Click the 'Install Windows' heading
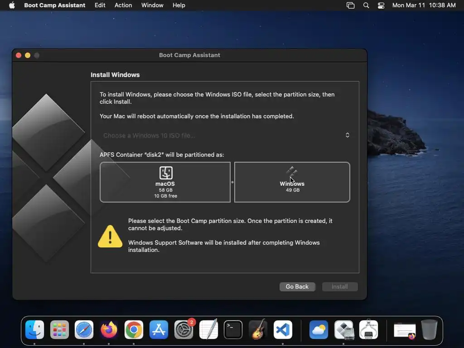The height and width of the screenshot is (348, 464). pyautogui.click(x=115, y=75)
